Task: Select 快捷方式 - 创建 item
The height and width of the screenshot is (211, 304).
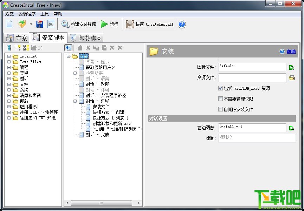Action: tap(108, 113)
